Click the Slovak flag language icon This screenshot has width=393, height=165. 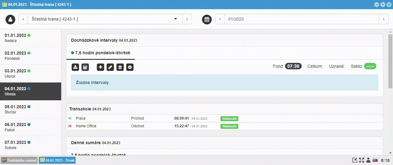click(375, 160)
